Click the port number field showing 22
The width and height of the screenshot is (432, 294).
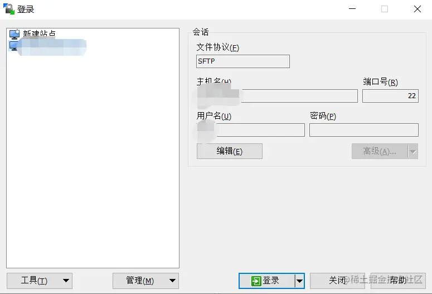click(x=390, y=96)
